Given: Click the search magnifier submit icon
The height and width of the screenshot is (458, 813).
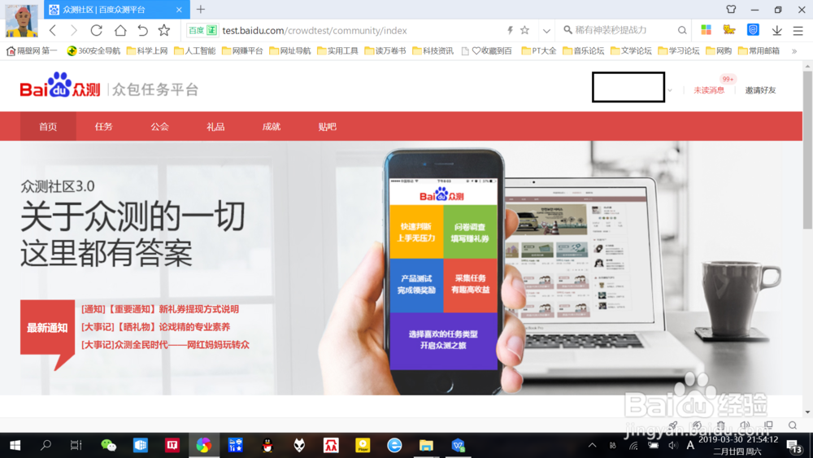Looking at the screenshot, I should (x=682, y=31).
